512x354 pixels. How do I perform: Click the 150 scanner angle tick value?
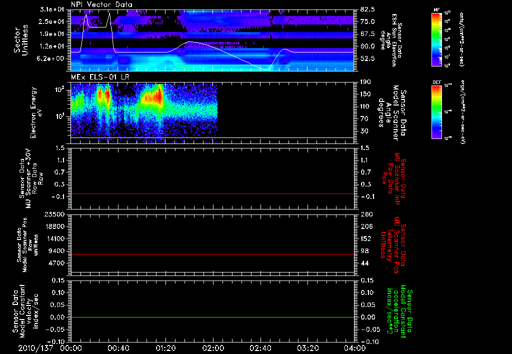point(365,94)
